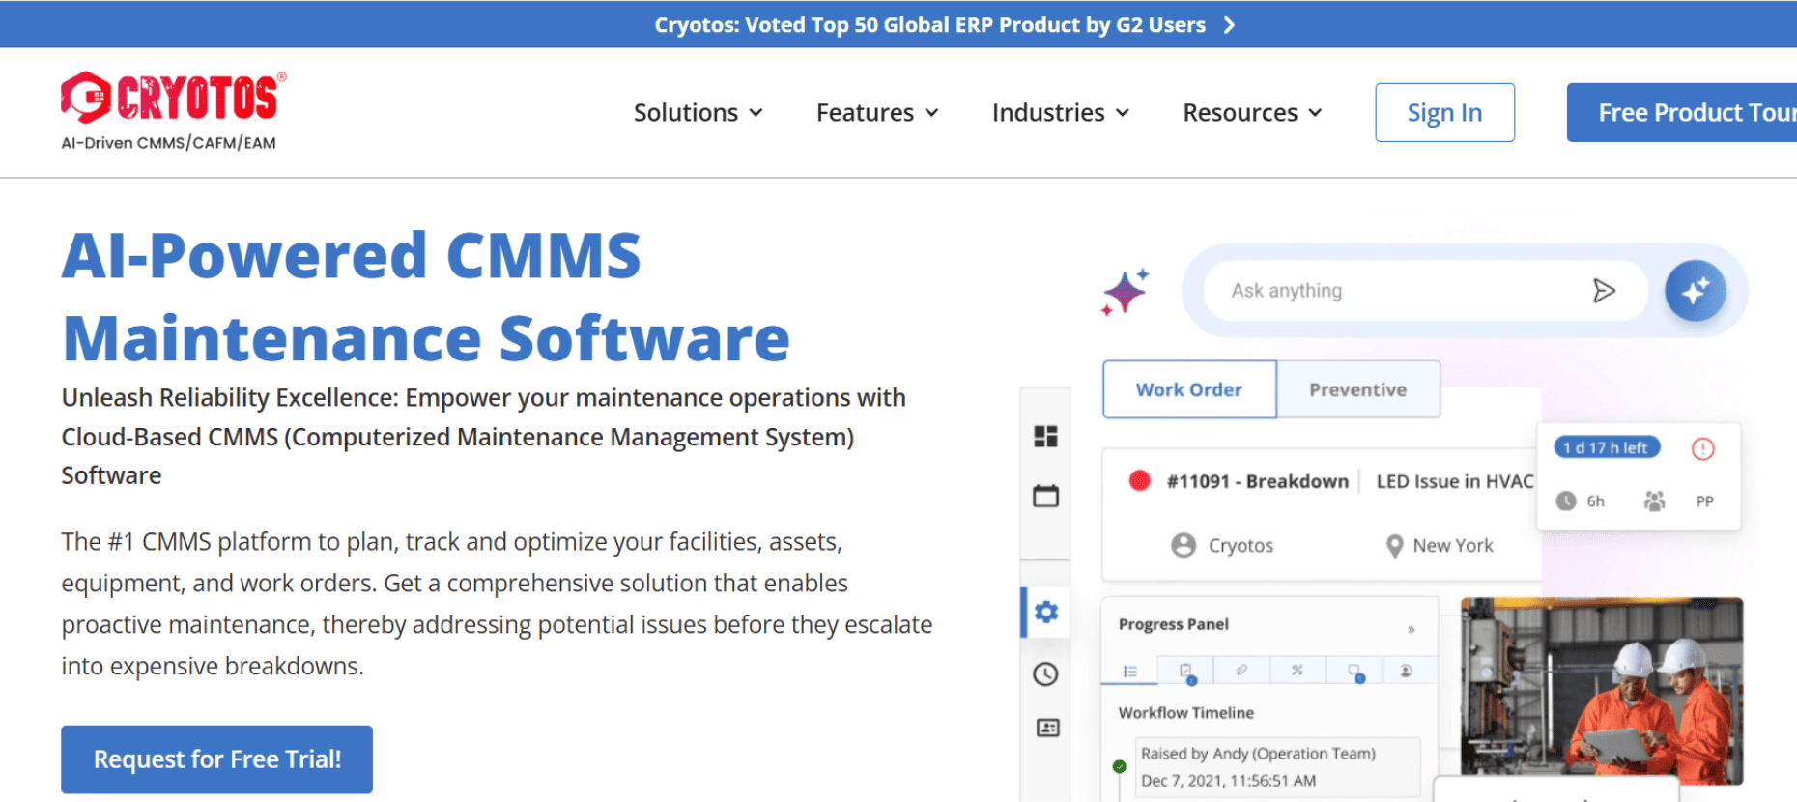
Task: Open the Cryotos logo home link
Action: pos(174,111)
